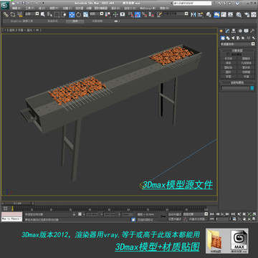Open the Manage Layers dialog
Image resolution: width=258 pixels, height=258 pixels.
[209, 14]
